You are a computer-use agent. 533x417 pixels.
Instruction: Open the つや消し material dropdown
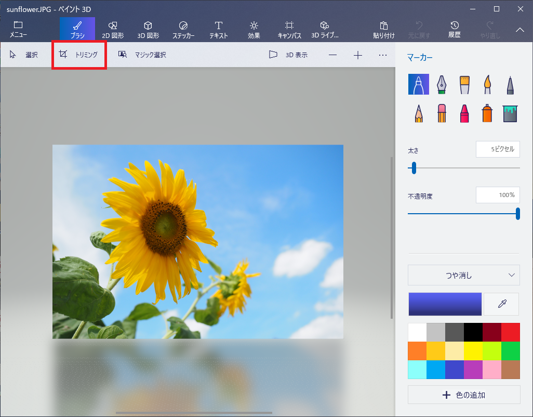point(463,275)
